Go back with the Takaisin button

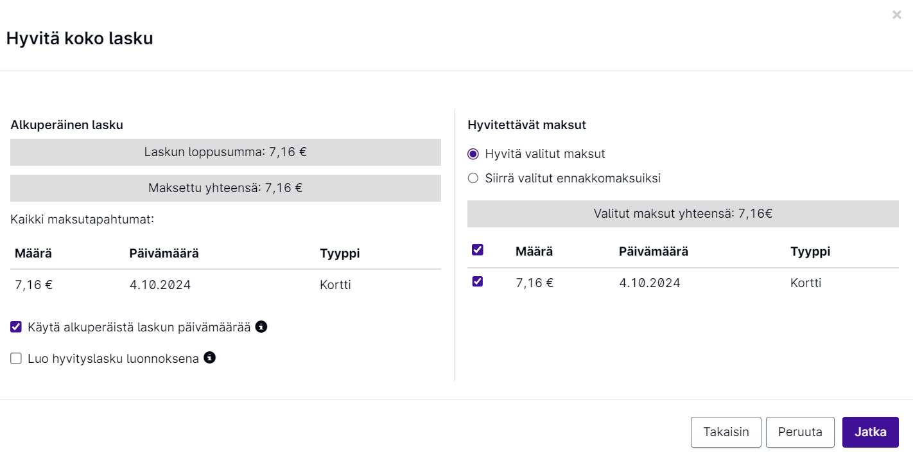pyautogui.click(x=726, y=432)
